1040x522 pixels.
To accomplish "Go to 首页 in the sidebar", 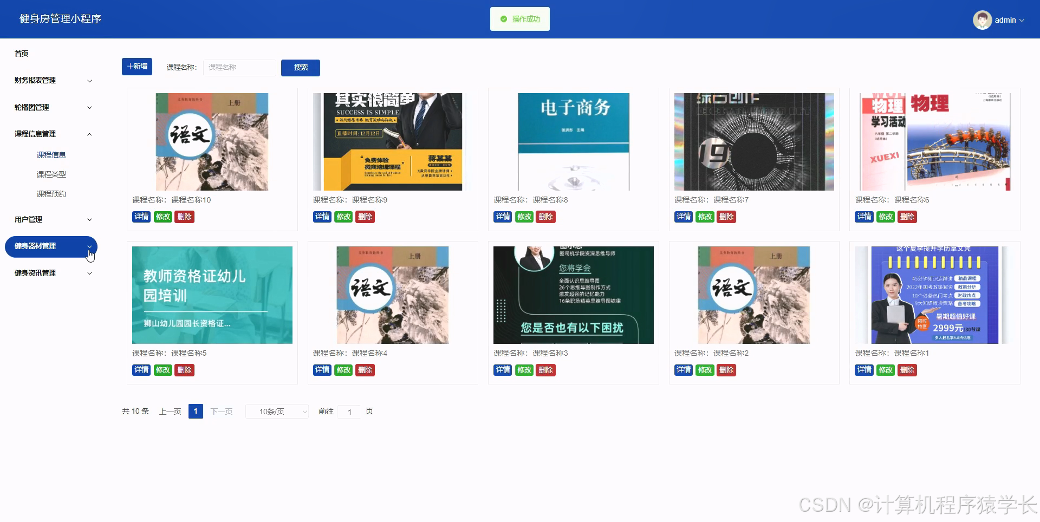I will [x=22, y=53].
